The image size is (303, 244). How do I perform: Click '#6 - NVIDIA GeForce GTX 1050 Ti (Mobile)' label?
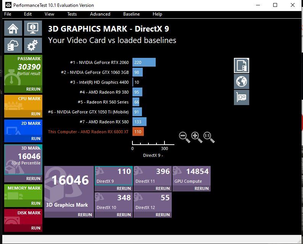point(88,112)
